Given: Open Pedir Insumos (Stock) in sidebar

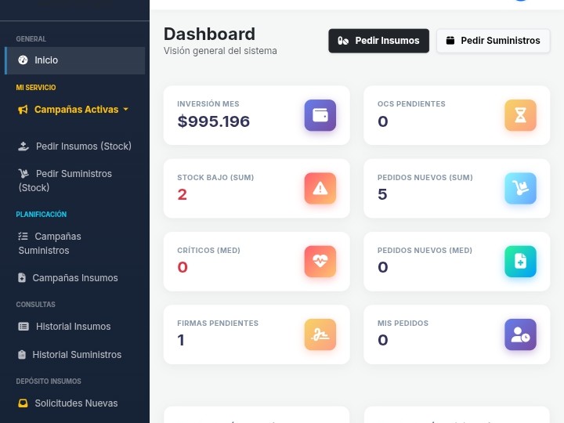Looking at the screenshot, I should click(x=83, y=146).
